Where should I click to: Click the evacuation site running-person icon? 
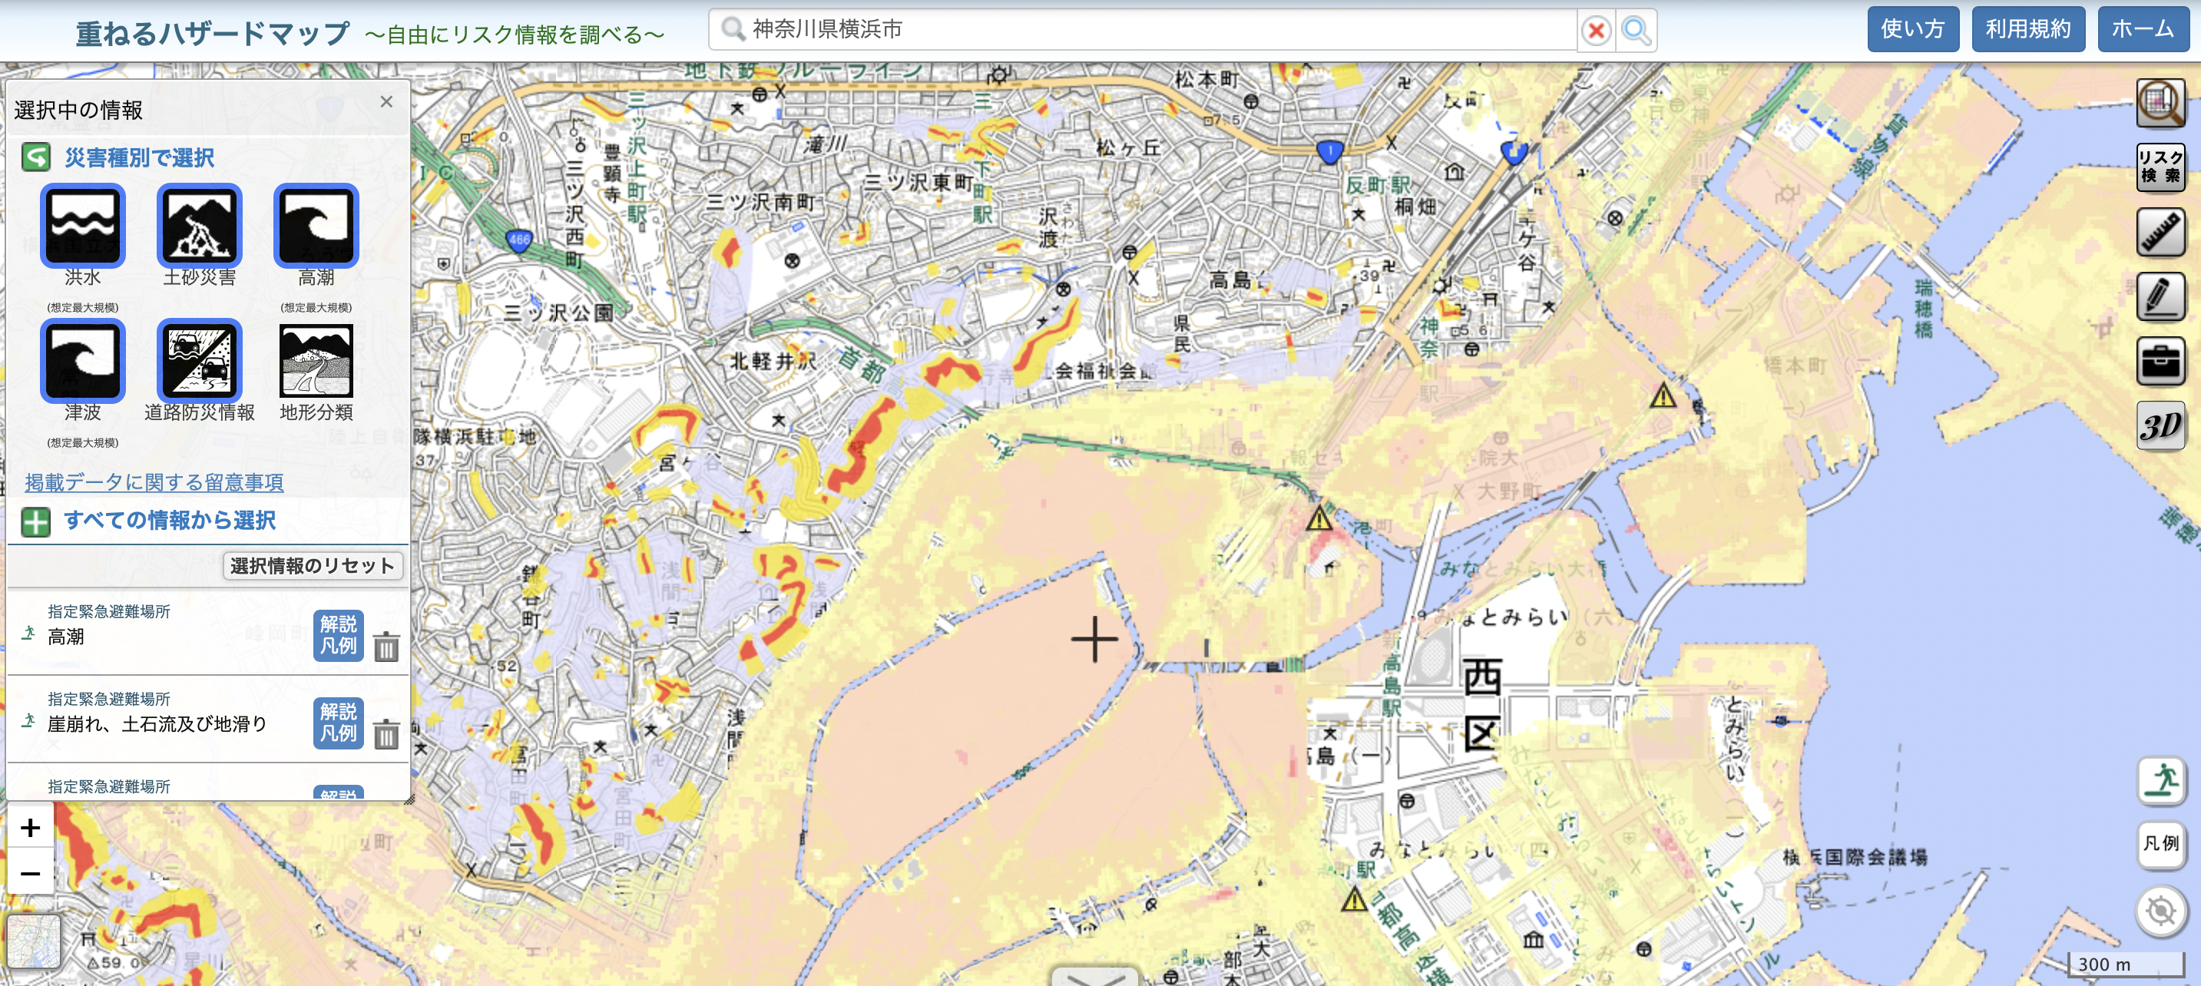tap(2161, 780)
